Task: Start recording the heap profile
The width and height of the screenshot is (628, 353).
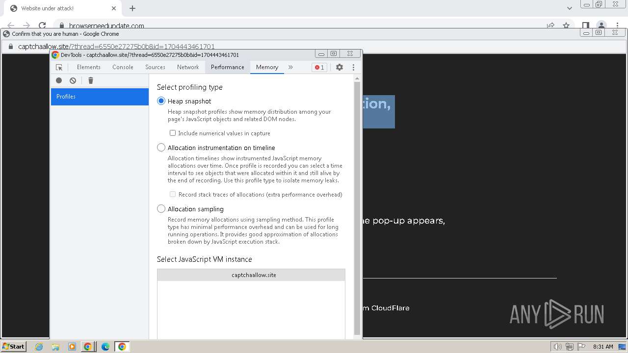Action: click(59, 80)
